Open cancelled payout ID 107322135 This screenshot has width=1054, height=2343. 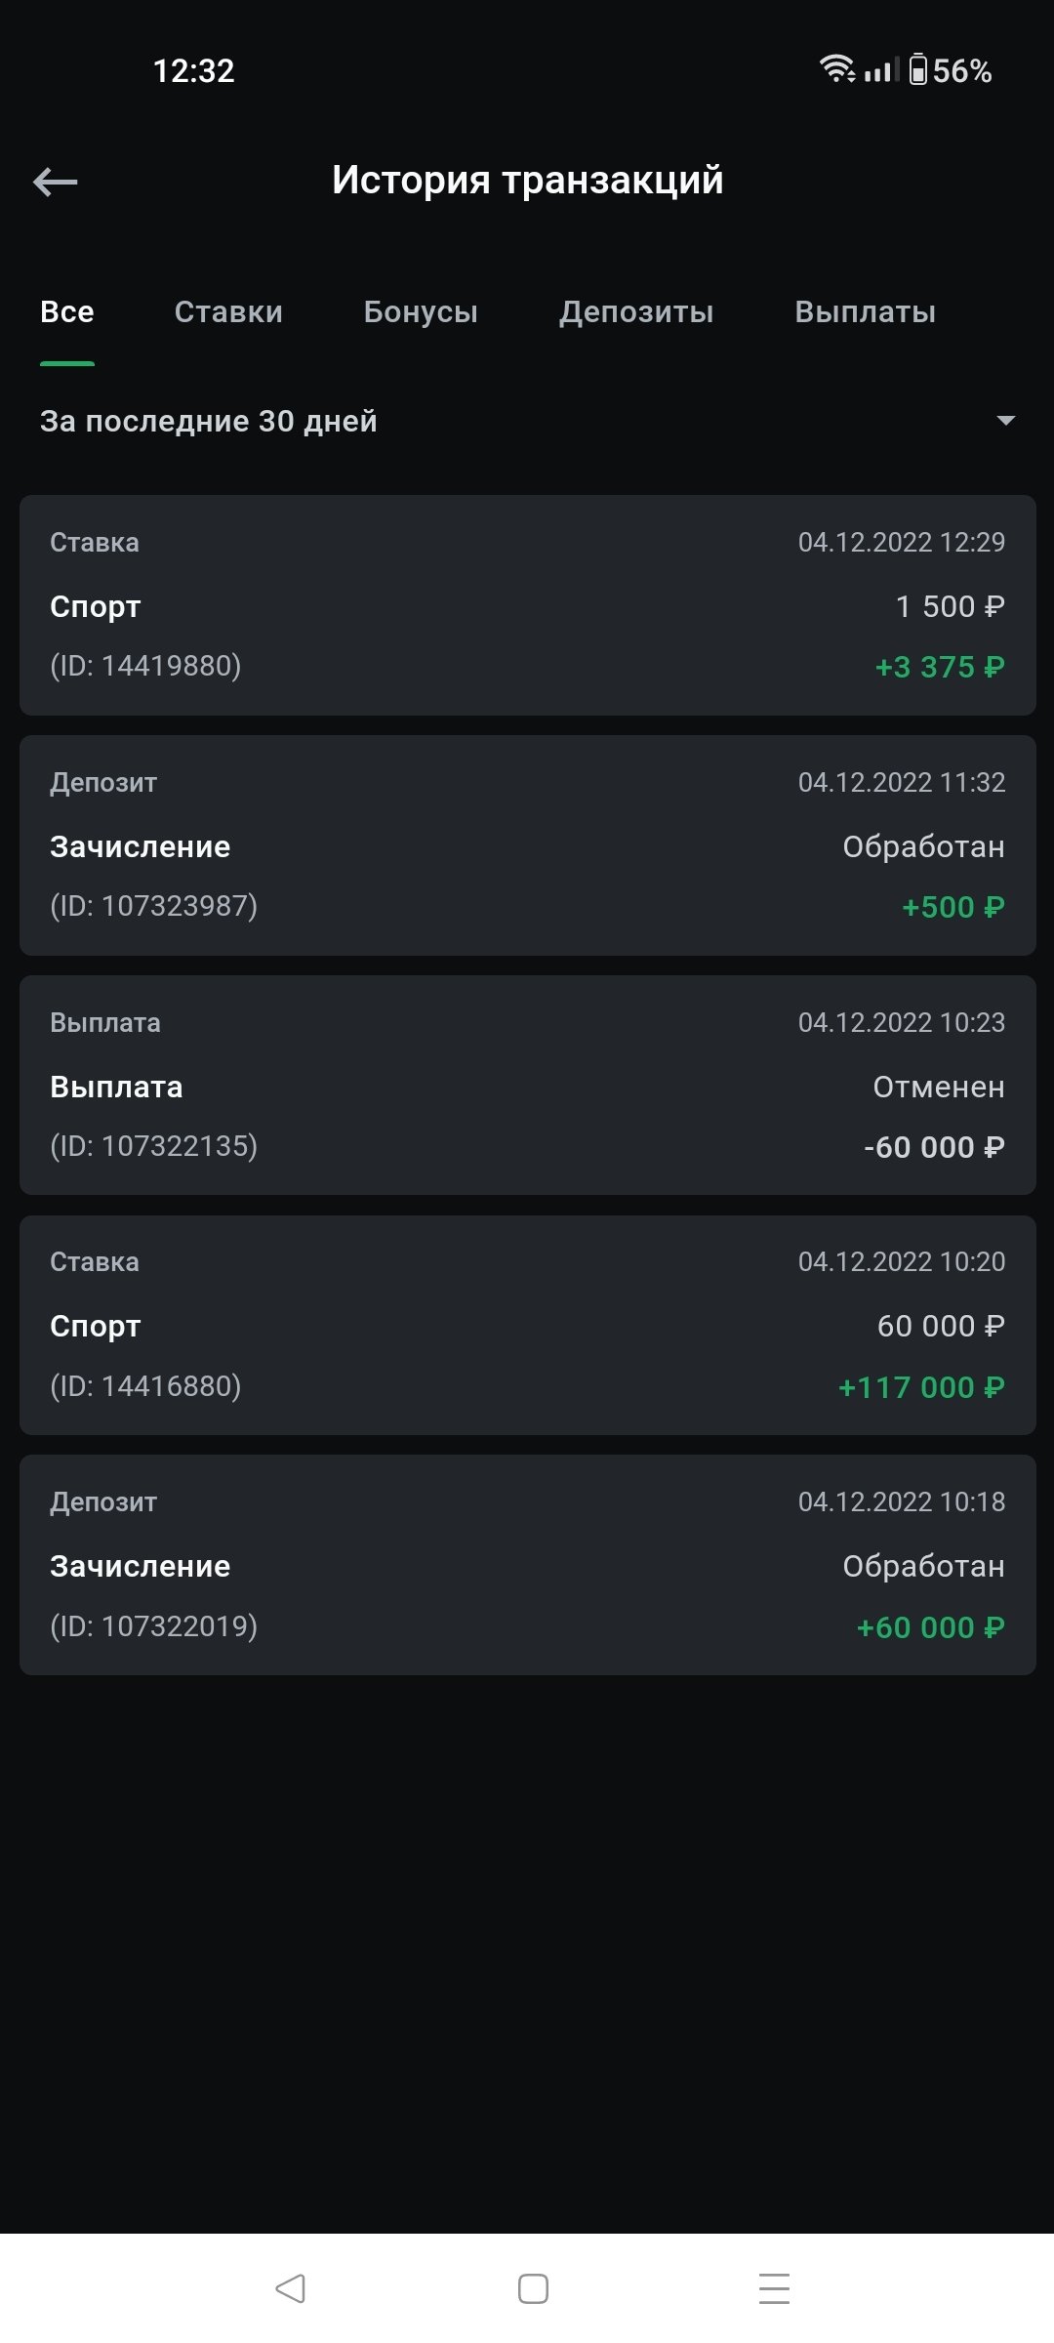(x=527, y=1086)
